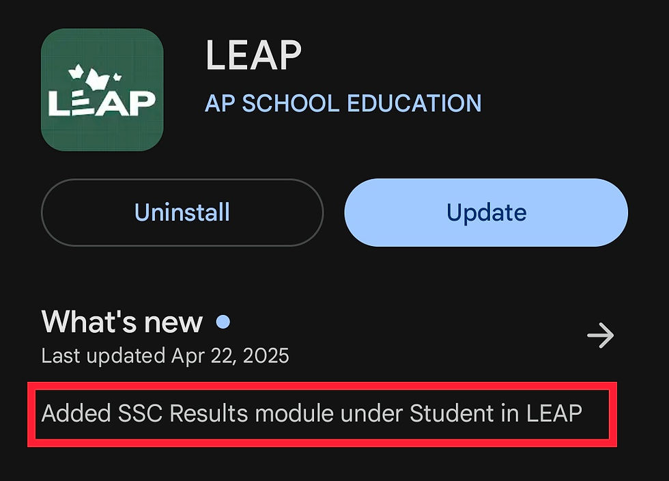This screenshot has height=481, width=669.
Task: Click the LEAP app title
Action: click(x=253, y=55)
